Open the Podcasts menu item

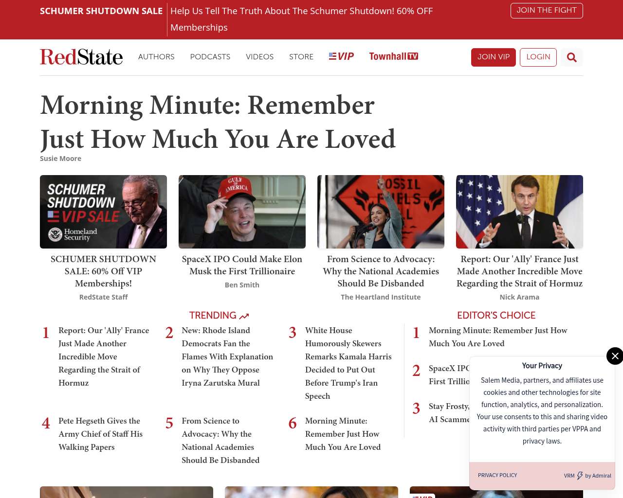coord(210,57)
